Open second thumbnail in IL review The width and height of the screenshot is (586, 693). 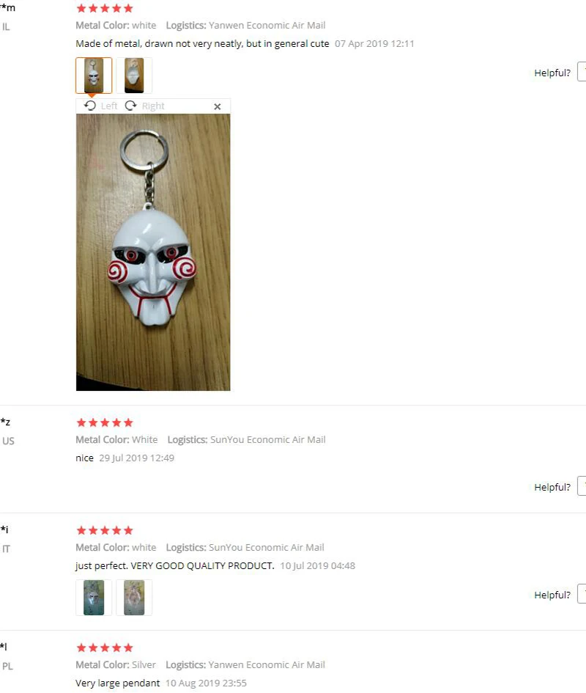(x=134, y=76)
